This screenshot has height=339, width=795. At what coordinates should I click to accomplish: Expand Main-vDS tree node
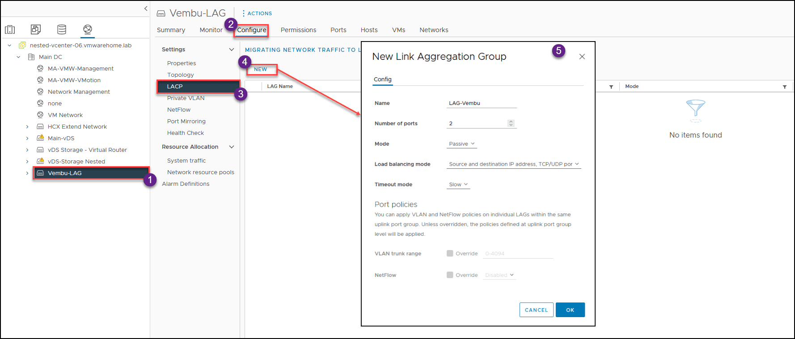coord(27,138)
